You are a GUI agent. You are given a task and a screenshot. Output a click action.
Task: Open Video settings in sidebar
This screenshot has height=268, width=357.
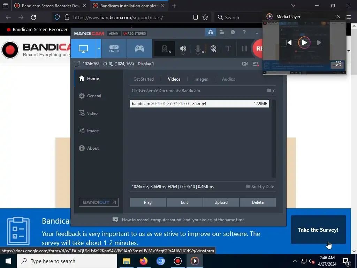click(99, 113)
